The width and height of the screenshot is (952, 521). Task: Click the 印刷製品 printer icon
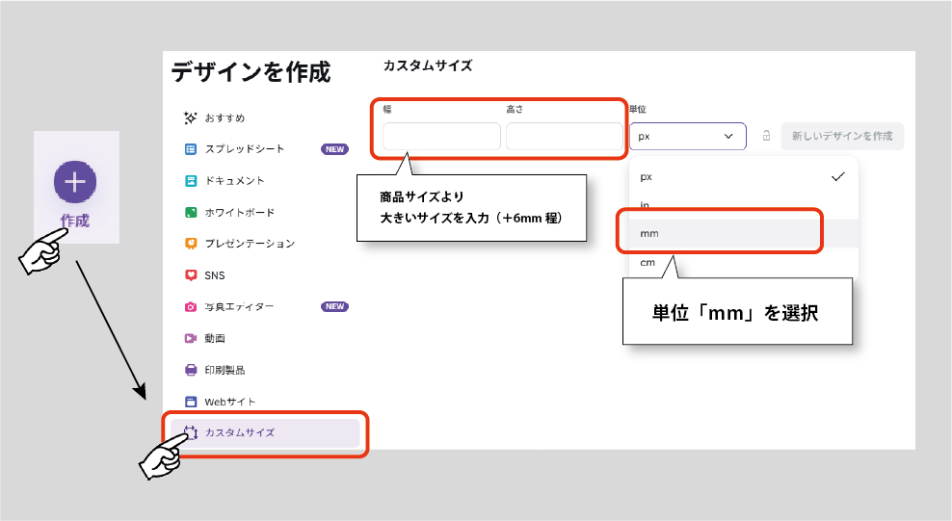pos(191,370)
